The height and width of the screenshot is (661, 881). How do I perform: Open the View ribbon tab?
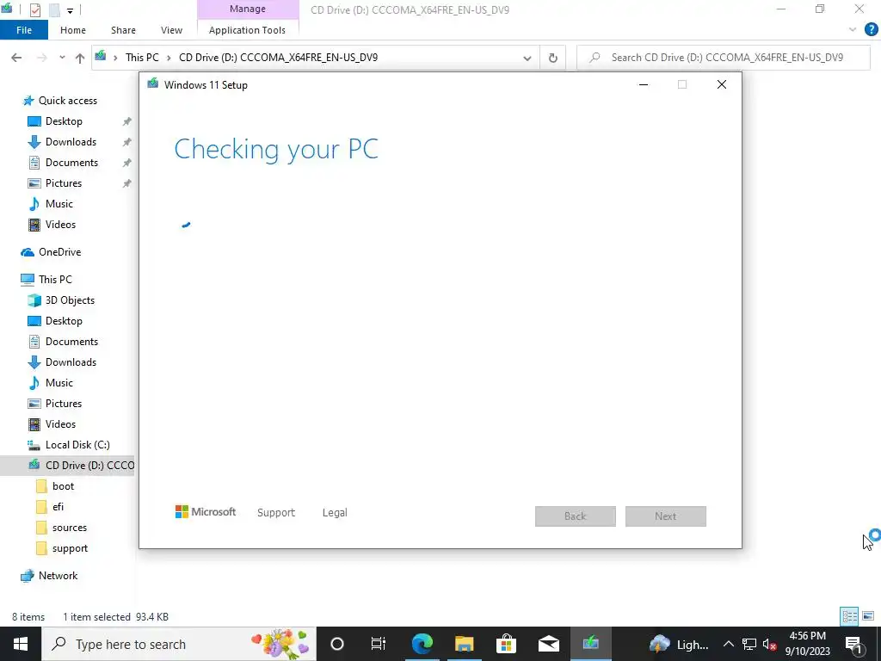coord(171,30)
